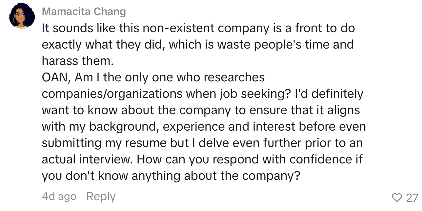Click the line starting 'with my background'
The width and height of the screenshot is (422, 211).
pos(204,127)
